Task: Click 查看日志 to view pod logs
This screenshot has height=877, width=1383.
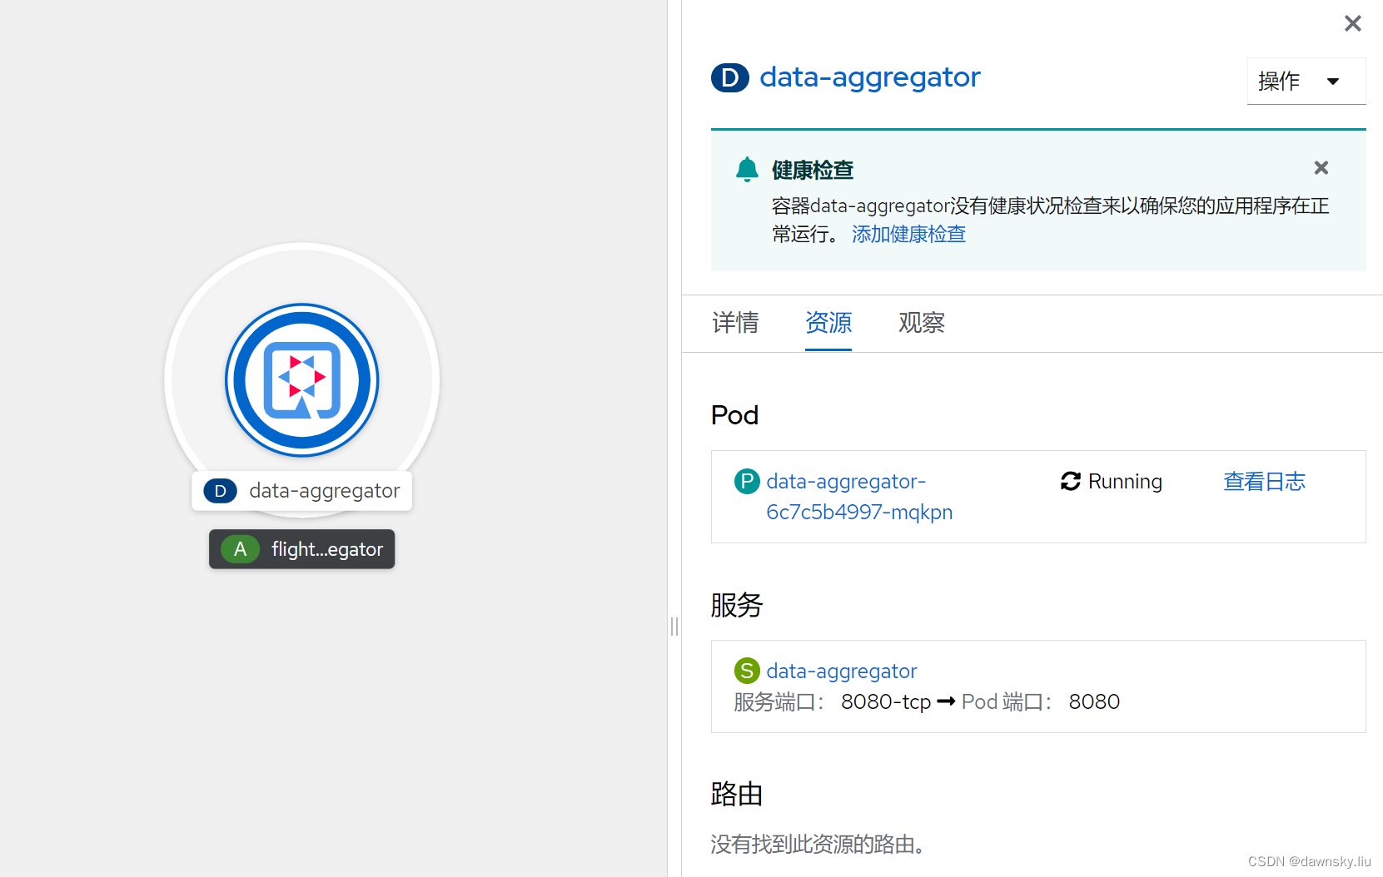Action: (1264, 481)
